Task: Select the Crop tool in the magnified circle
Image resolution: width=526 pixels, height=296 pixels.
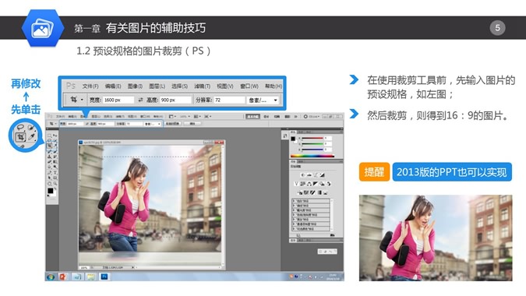Action: [20, 137]
